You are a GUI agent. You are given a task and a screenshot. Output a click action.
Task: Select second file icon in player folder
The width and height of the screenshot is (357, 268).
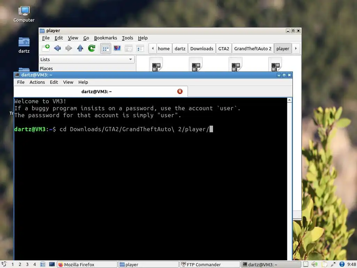pyautogui.click(x=196, y=64)
